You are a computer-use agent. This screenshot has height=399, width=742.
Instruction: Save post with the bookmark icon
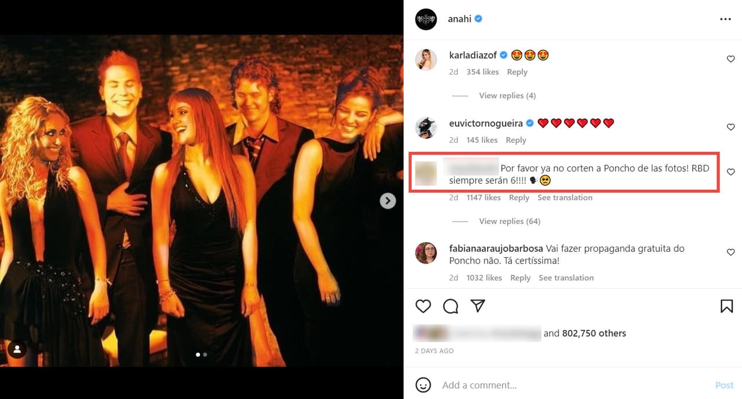tap(726, 306)
